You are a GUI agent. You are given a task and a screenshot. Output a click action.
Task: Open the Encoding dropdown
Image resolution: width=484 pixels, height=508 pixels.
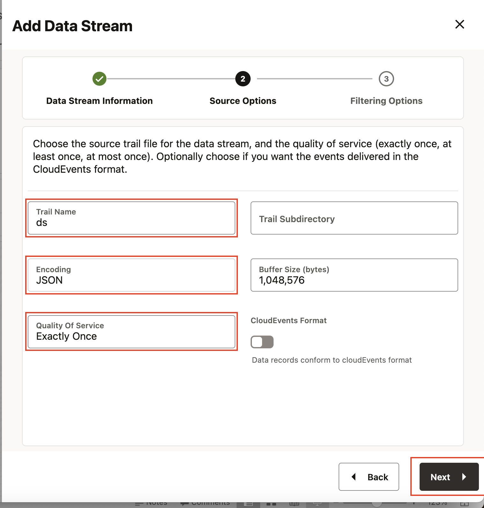(x=131, y=275)
